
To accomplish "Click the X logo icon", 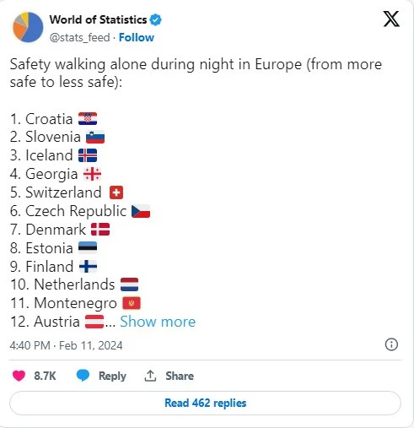I will pos(391,19).
